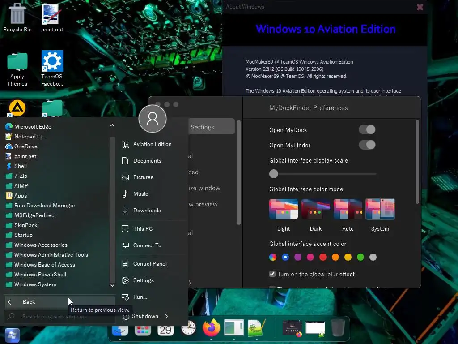Open the Recycle Bin desktop icon

pyautogui.click(x=17, y=17)
